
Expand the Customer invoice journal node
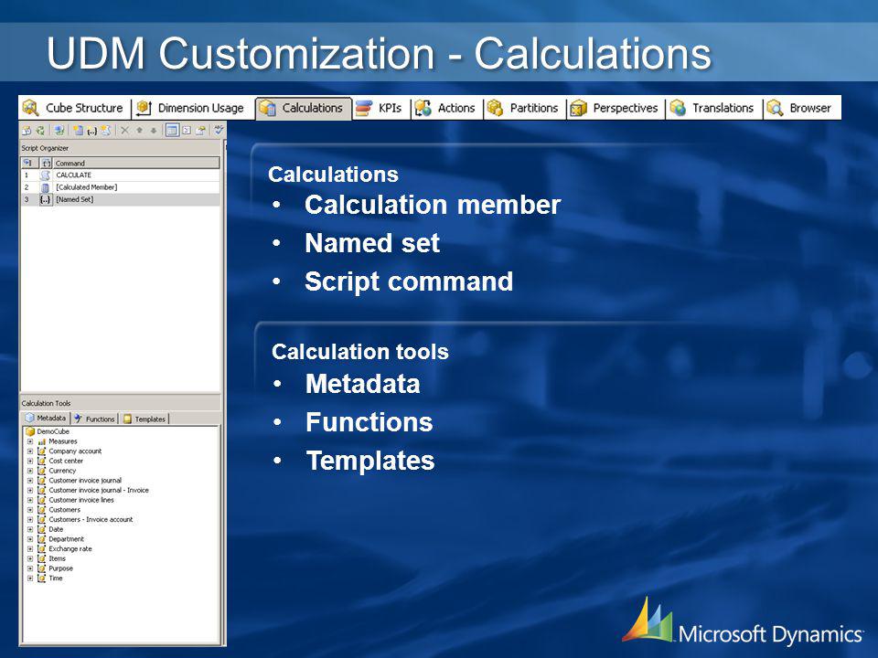click(30, 481)
